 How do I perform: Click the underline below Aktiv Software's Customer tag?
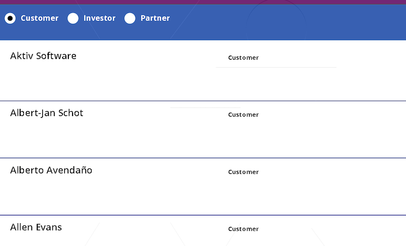(276, 67)
